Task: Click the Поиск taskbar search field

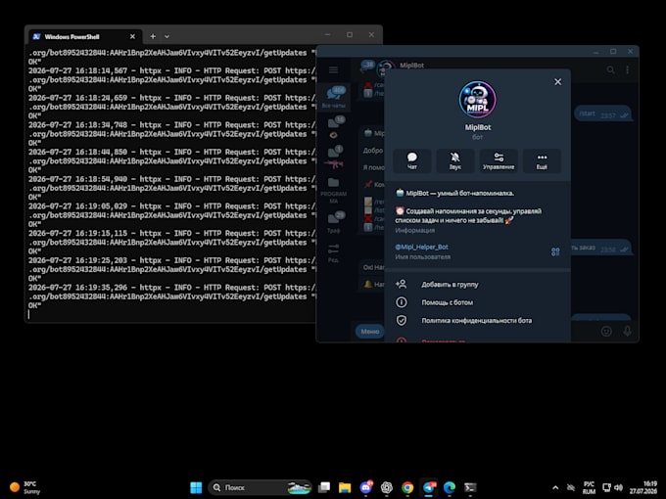Action: click(260, 487)
